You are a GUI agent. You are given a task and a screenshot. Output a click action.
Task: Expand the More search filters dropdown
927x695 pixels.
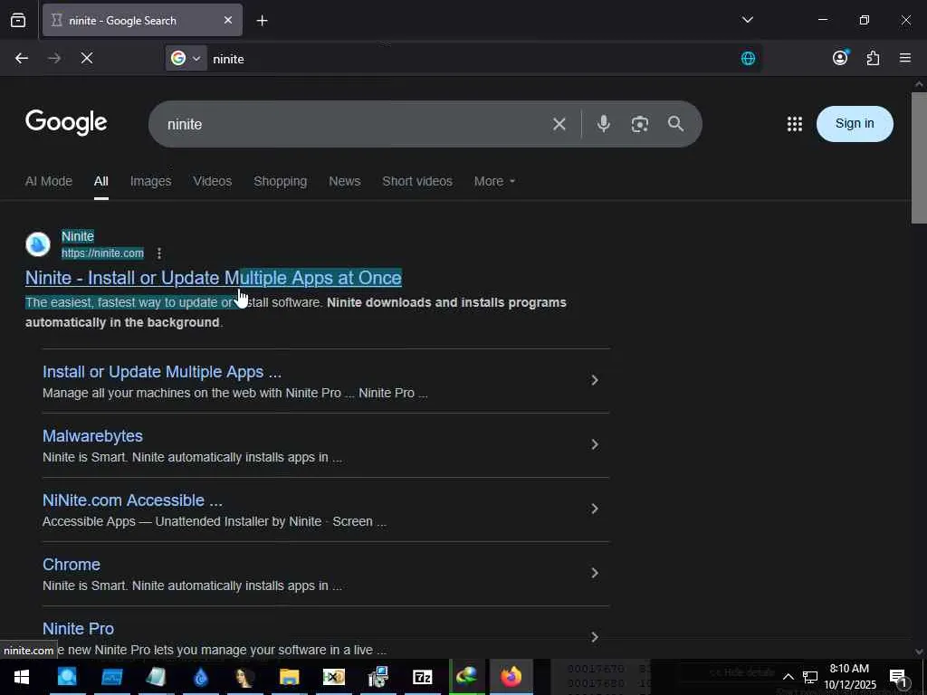tap(494, 181)
